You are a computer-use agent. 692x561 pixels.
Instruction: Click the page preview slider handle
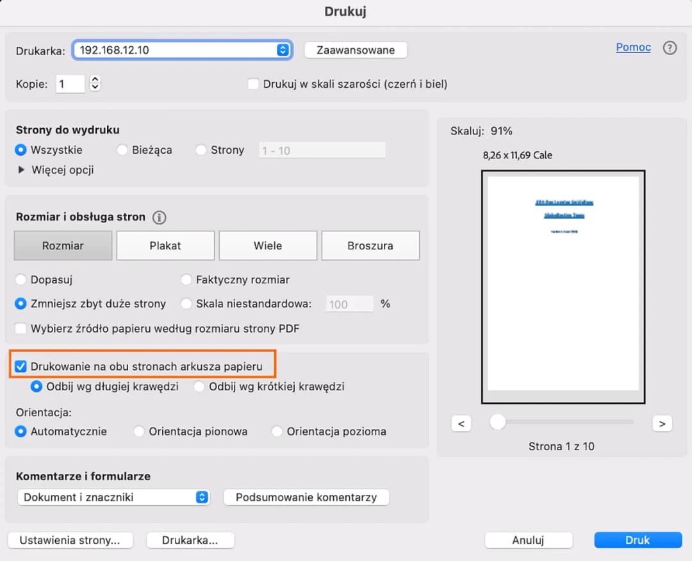497,422
